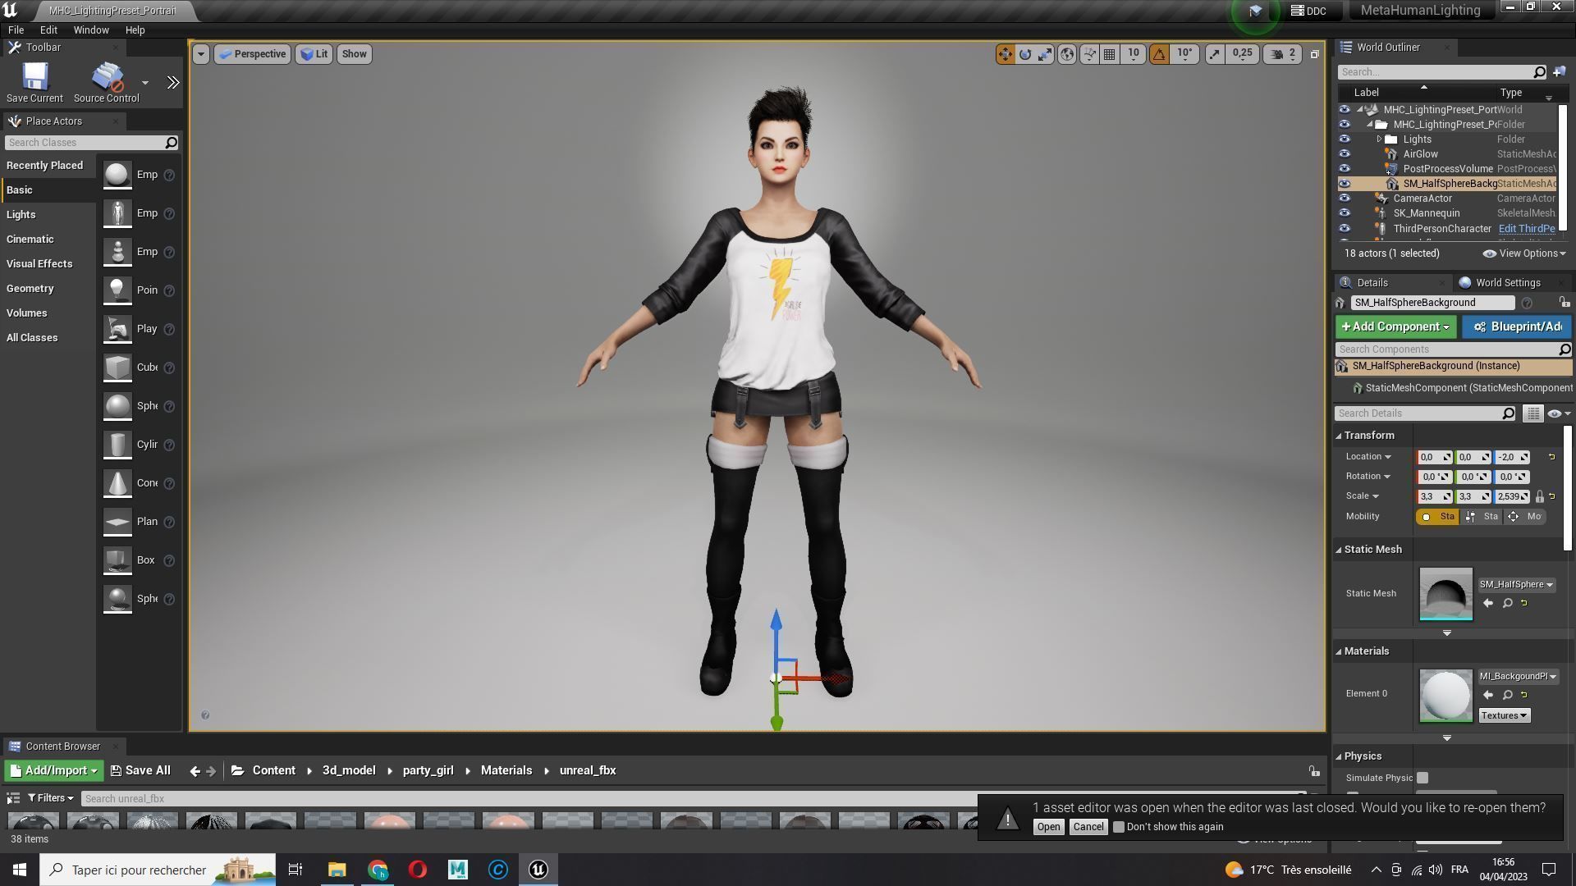Image resolution: width=1576 pixels, height=886 pixels.
Task: Open the grid snap value 10 dropdown
Action: [x=1134, y=54]
